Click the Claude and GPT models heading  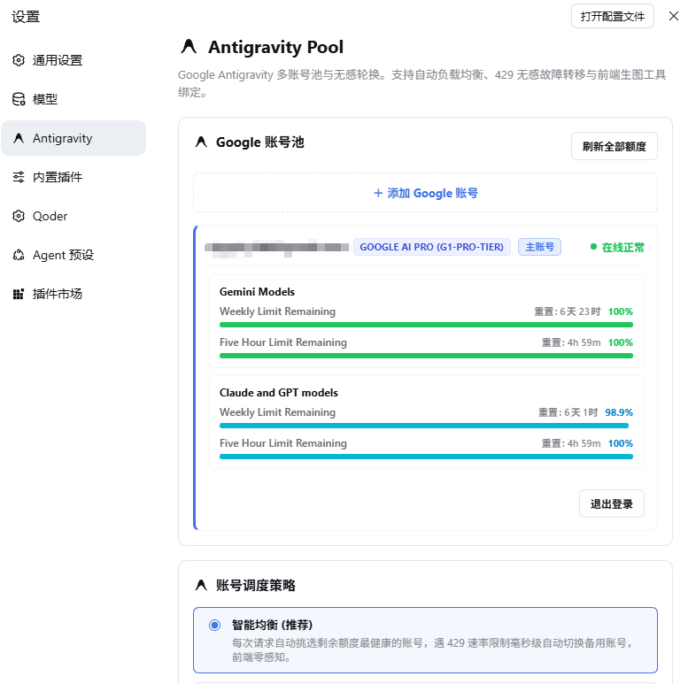[279, 392]
